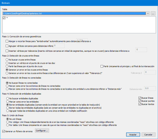Choose 'Insertar un vértice en el punto de cruce'
This screenshot has width=158, height=139.
coord(7,63)
